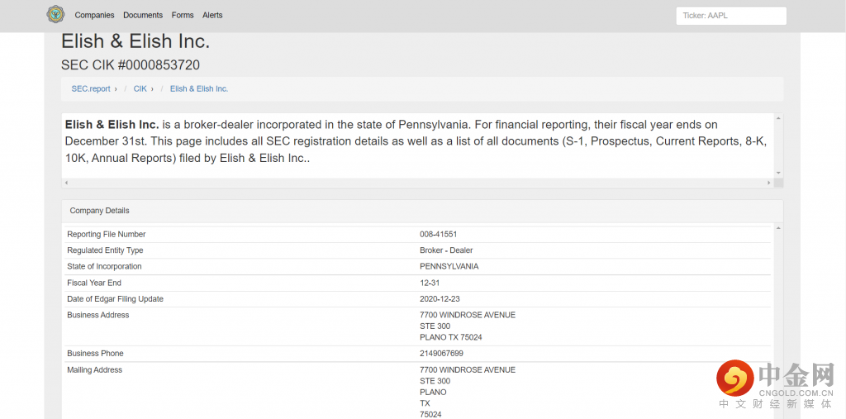This screenshot has width=846, height=419.
Task: Click the reporting file number 008-41551
Action: pos(438,235)
